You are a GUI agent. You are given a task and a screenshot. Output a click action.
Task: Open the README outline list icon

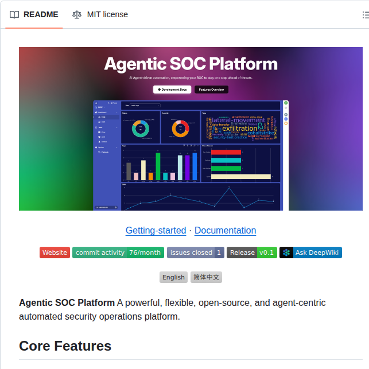pos(365,14)
